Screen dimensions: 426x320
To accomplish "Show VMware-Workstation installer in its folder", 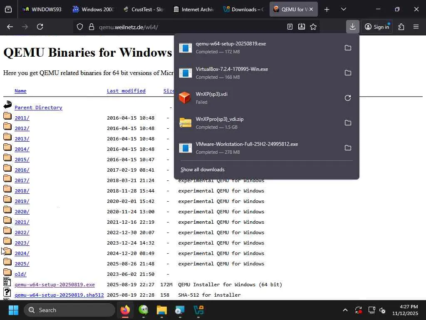I will point(348,148).
